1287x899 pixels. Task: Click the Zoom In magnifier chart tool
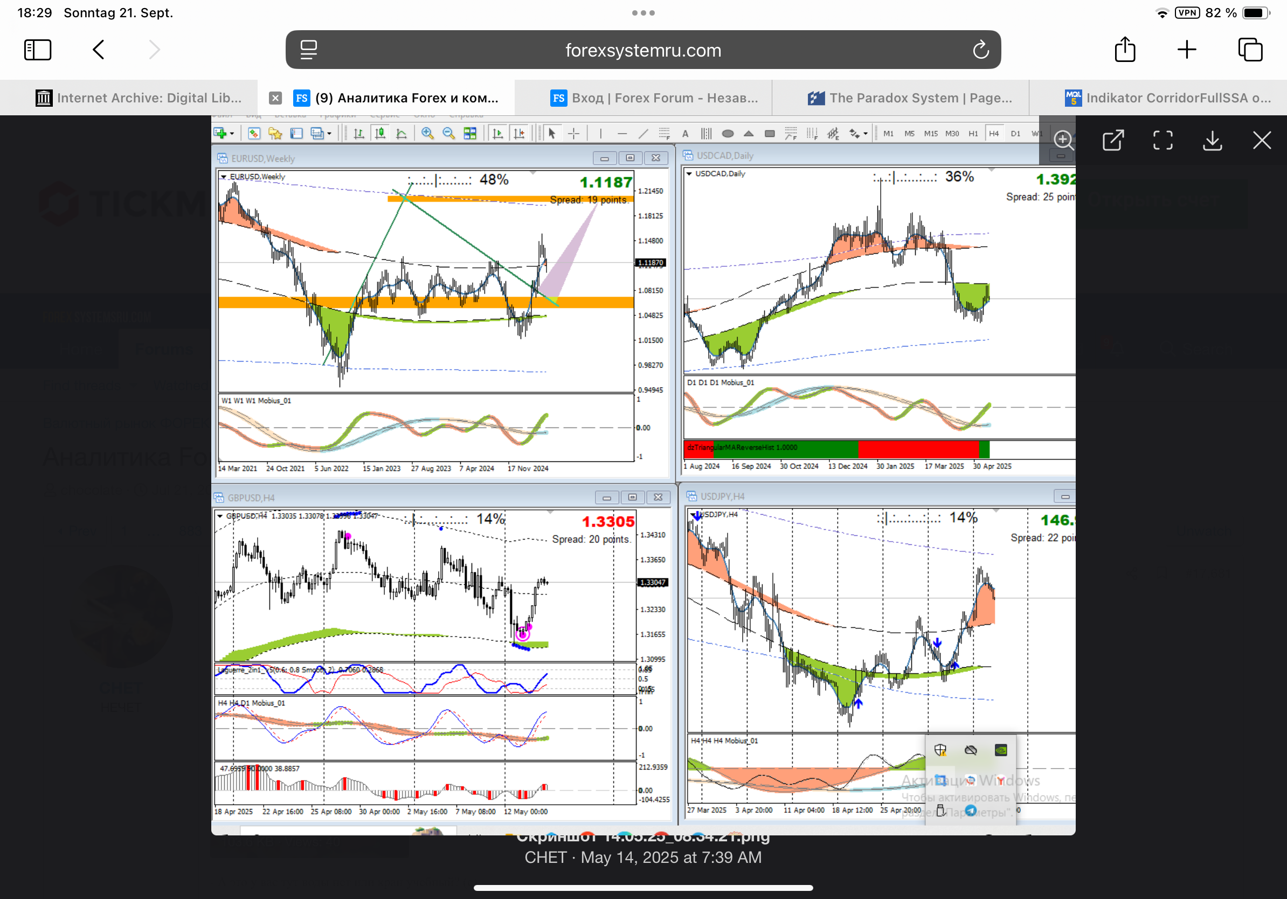click(427, 133)
